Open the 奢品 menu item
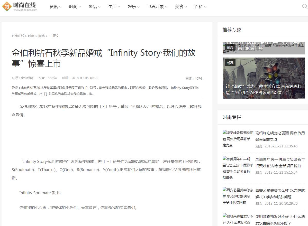Image resolution: width=308 pixels, height=226 pixels. 94,7
